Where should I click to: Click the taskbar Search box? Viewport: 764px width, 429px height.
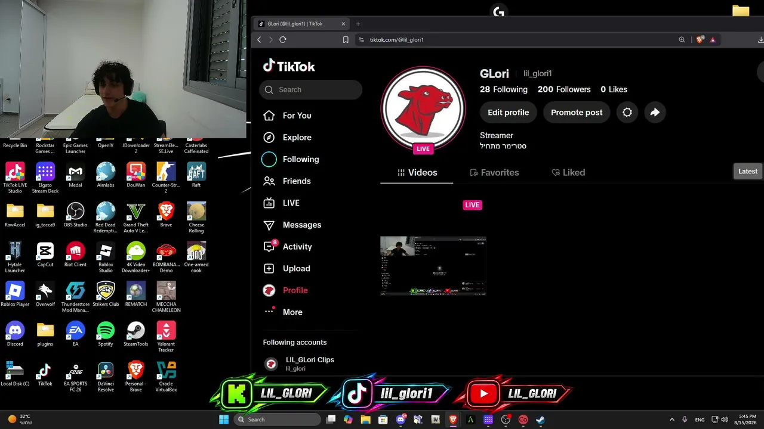(278, 419)
